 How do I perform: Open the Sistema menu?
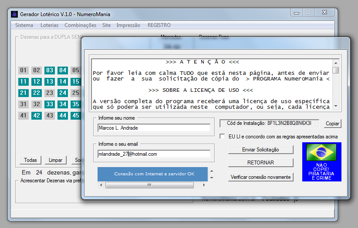click(x=24, y=25)
